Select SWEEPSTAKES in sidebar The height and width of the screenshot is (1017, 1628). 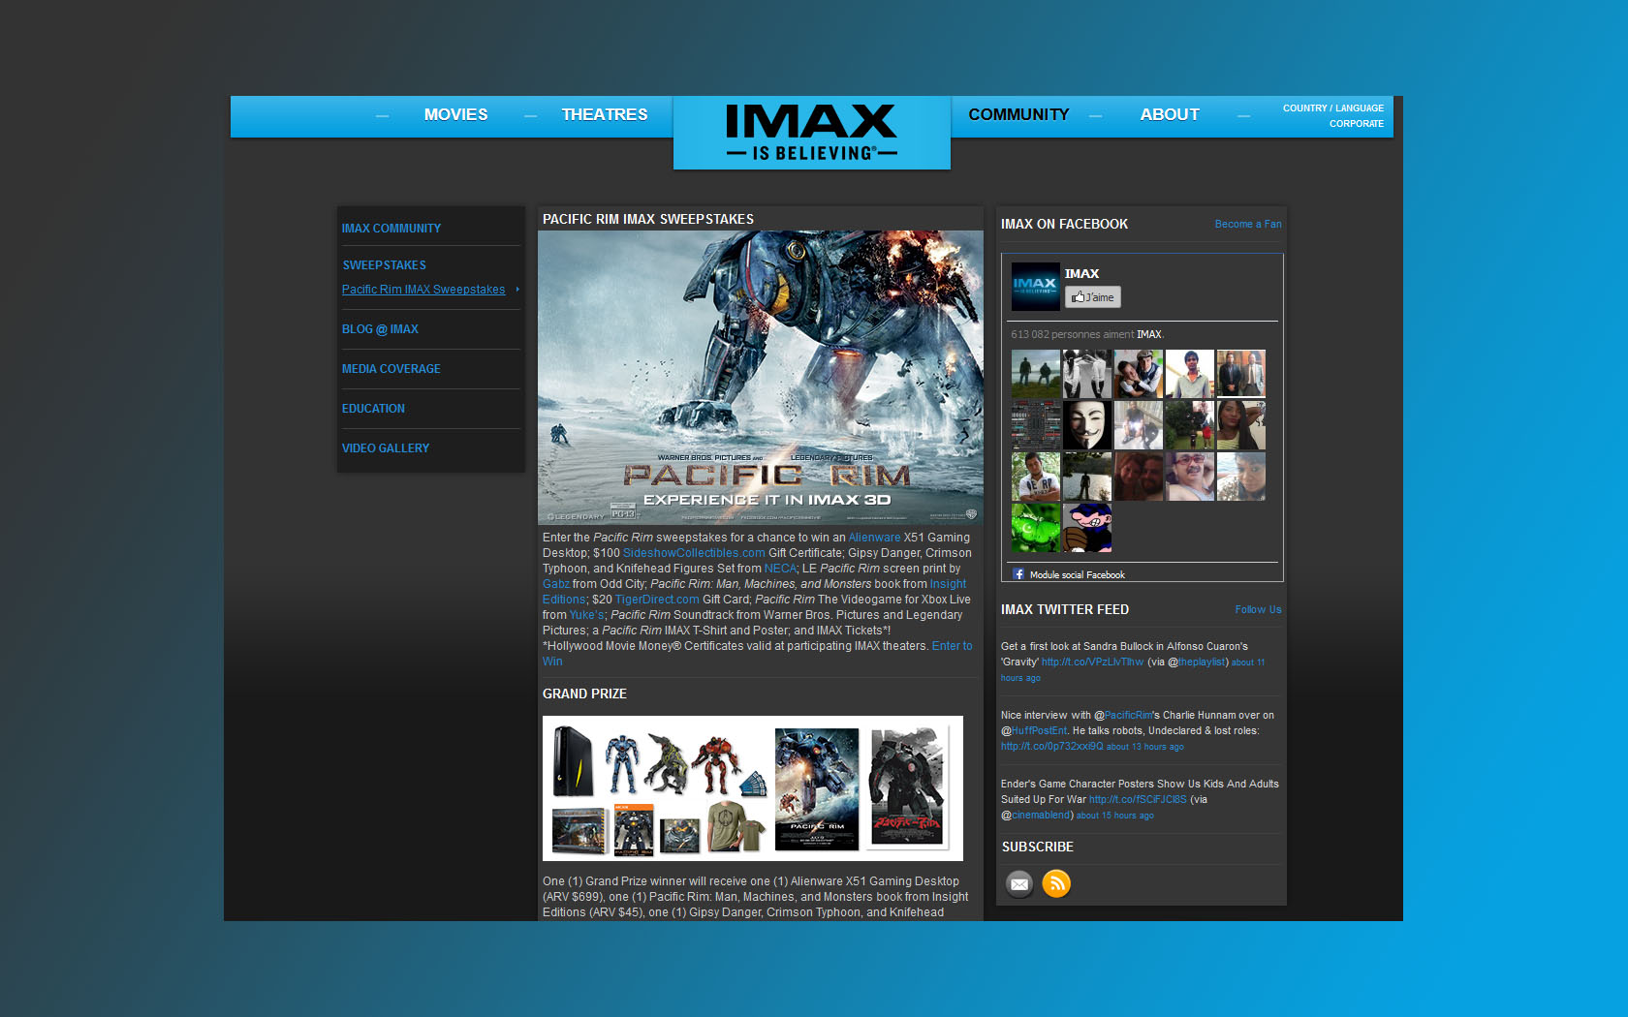pos(384,265)
